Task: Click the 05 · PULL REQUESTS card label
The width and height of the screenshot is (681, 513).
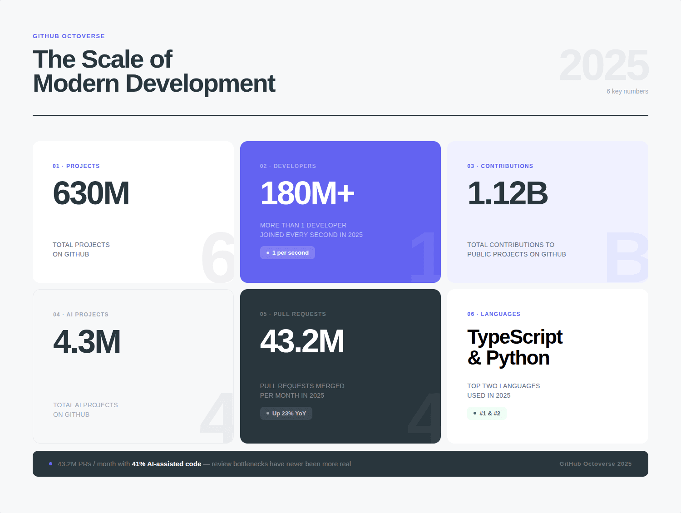Action: 293,314
